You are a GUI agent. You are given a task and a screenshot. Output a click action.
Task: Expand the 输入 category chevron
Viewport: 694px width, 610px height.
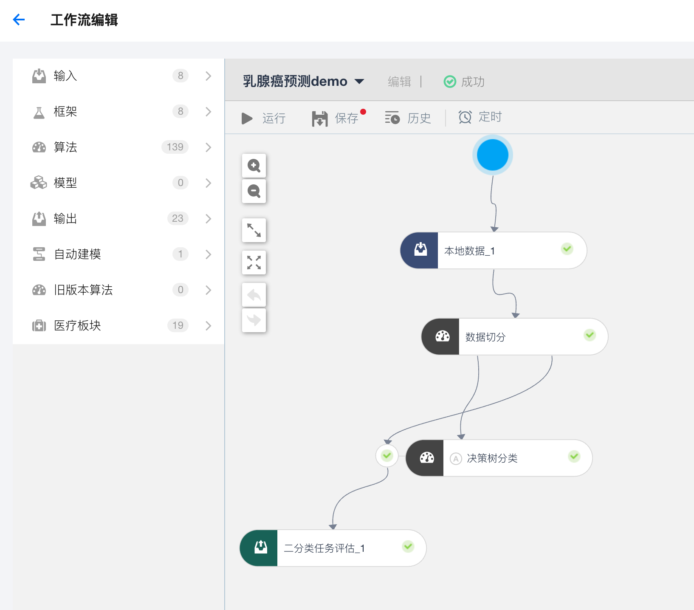click(208, 76)
